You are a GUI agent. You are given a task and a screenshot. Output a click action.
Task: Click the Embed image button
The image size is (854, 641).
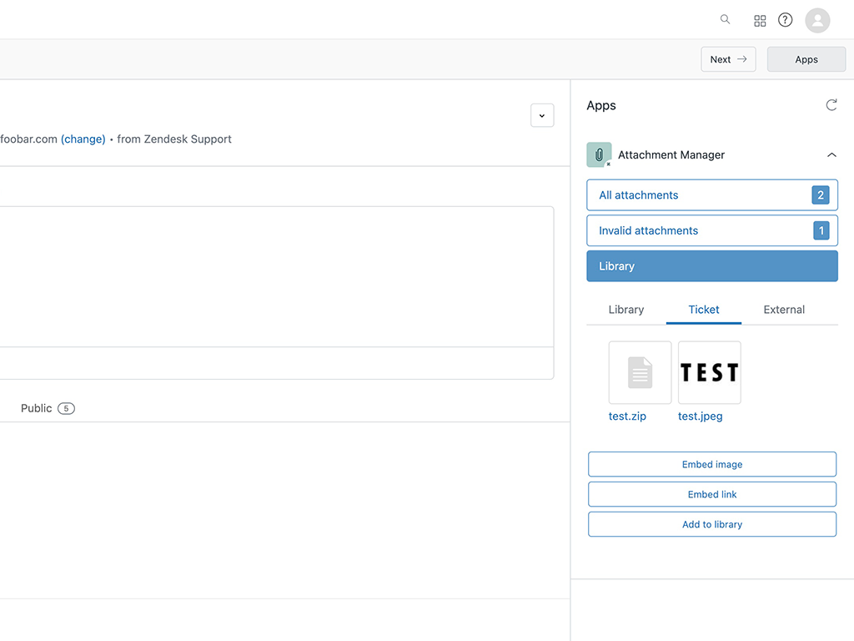tap(711, 464)
